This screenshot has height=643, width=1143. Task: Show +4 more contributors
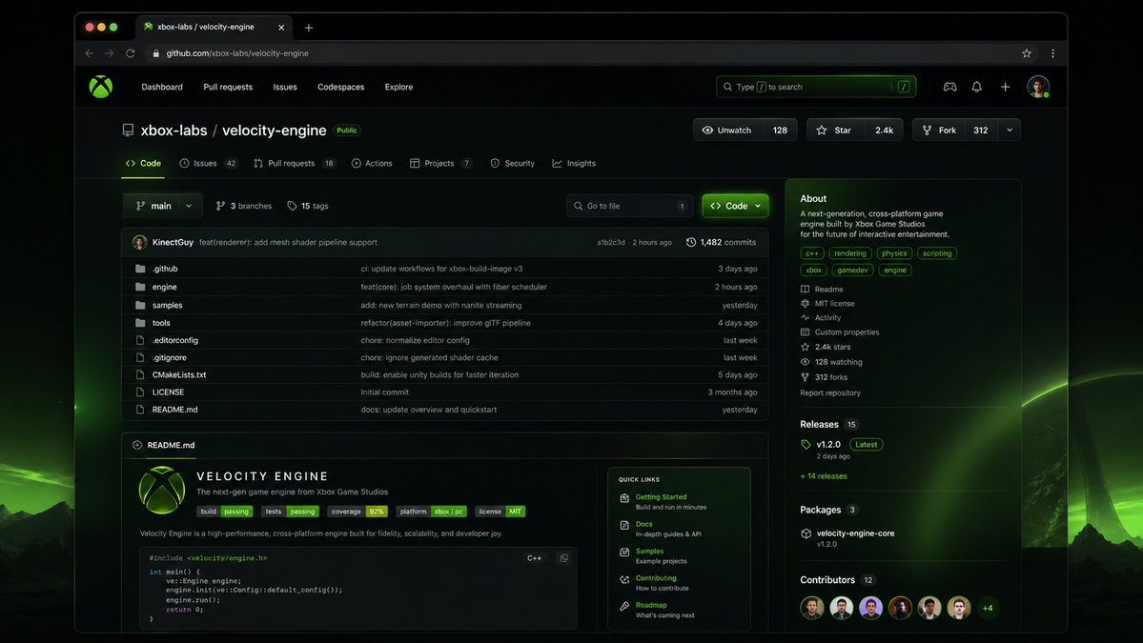tap(988, 608)
